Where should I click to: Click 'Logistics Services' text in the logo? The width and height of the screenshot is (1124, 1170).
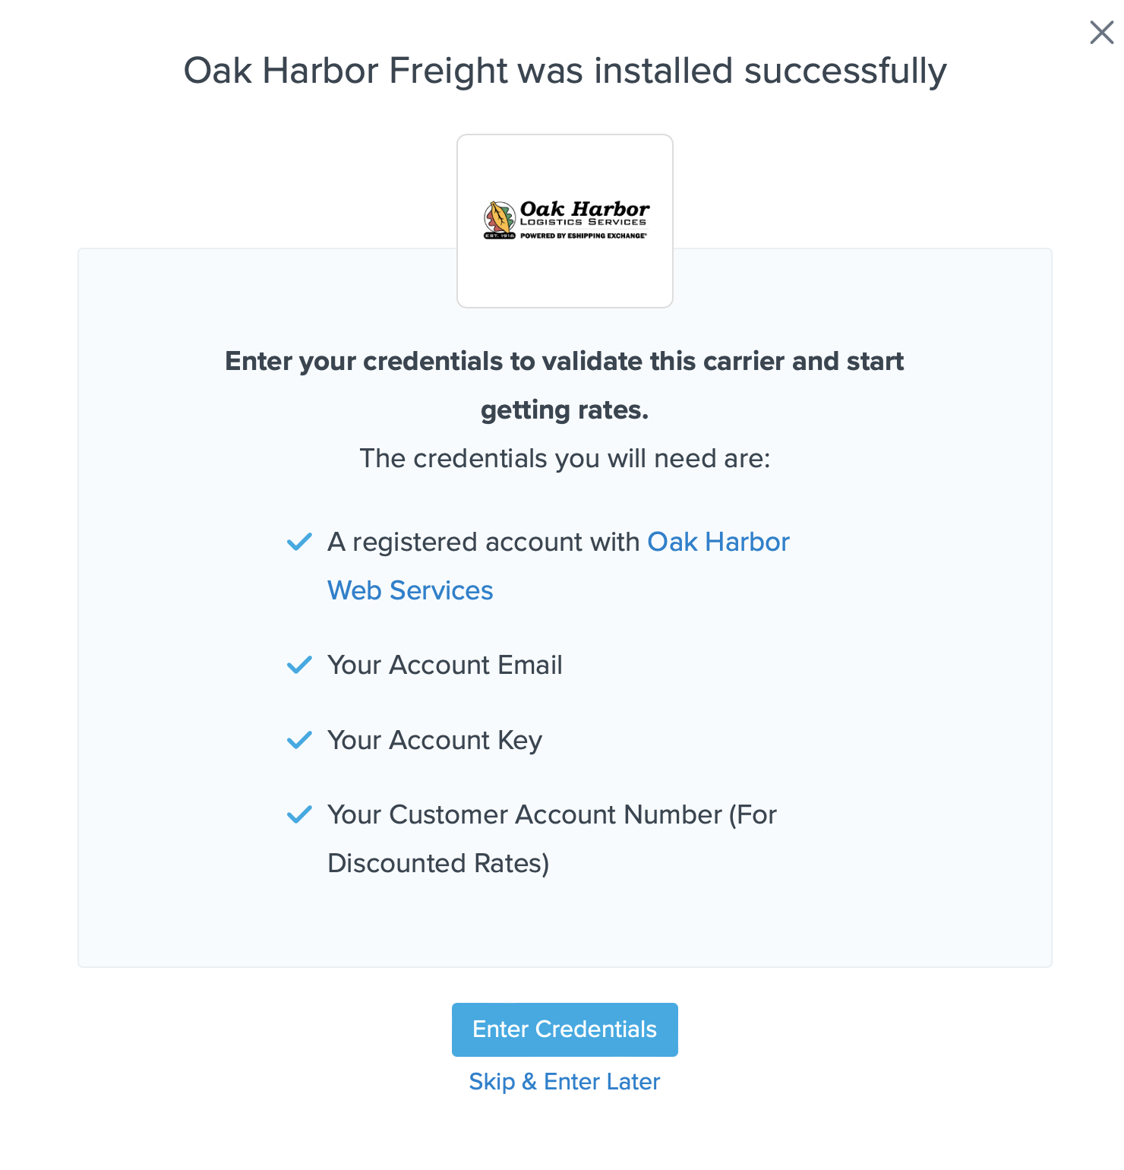(583, 222)
